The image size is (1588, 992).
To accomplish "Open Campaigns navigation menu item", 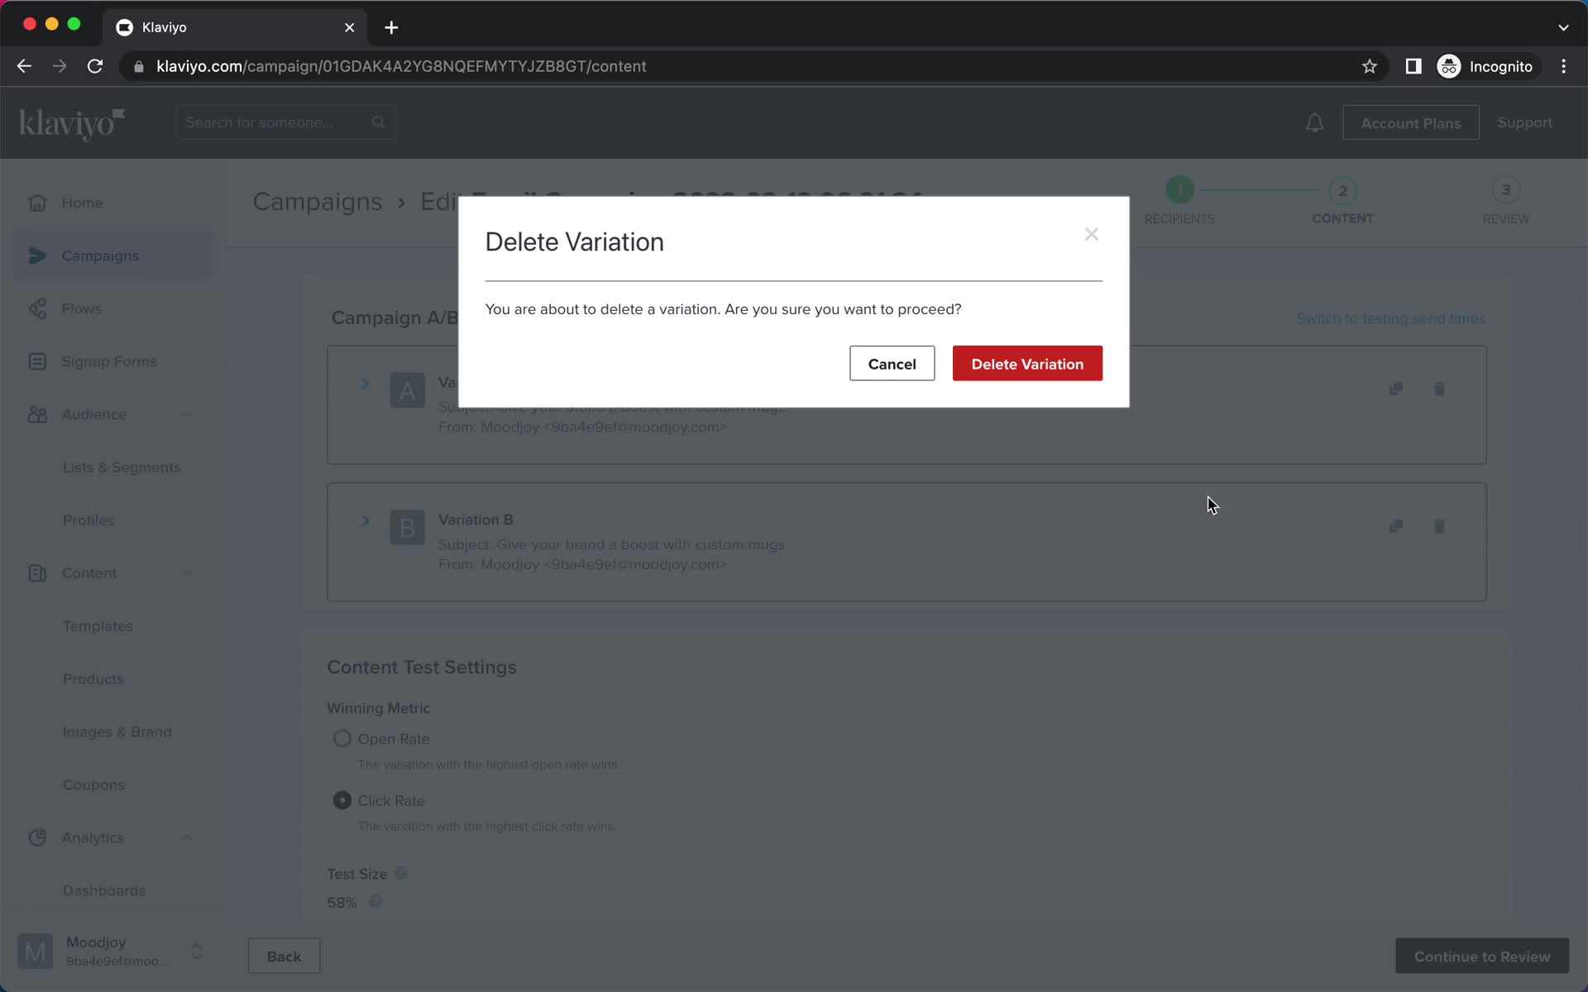I will (99, 256).
